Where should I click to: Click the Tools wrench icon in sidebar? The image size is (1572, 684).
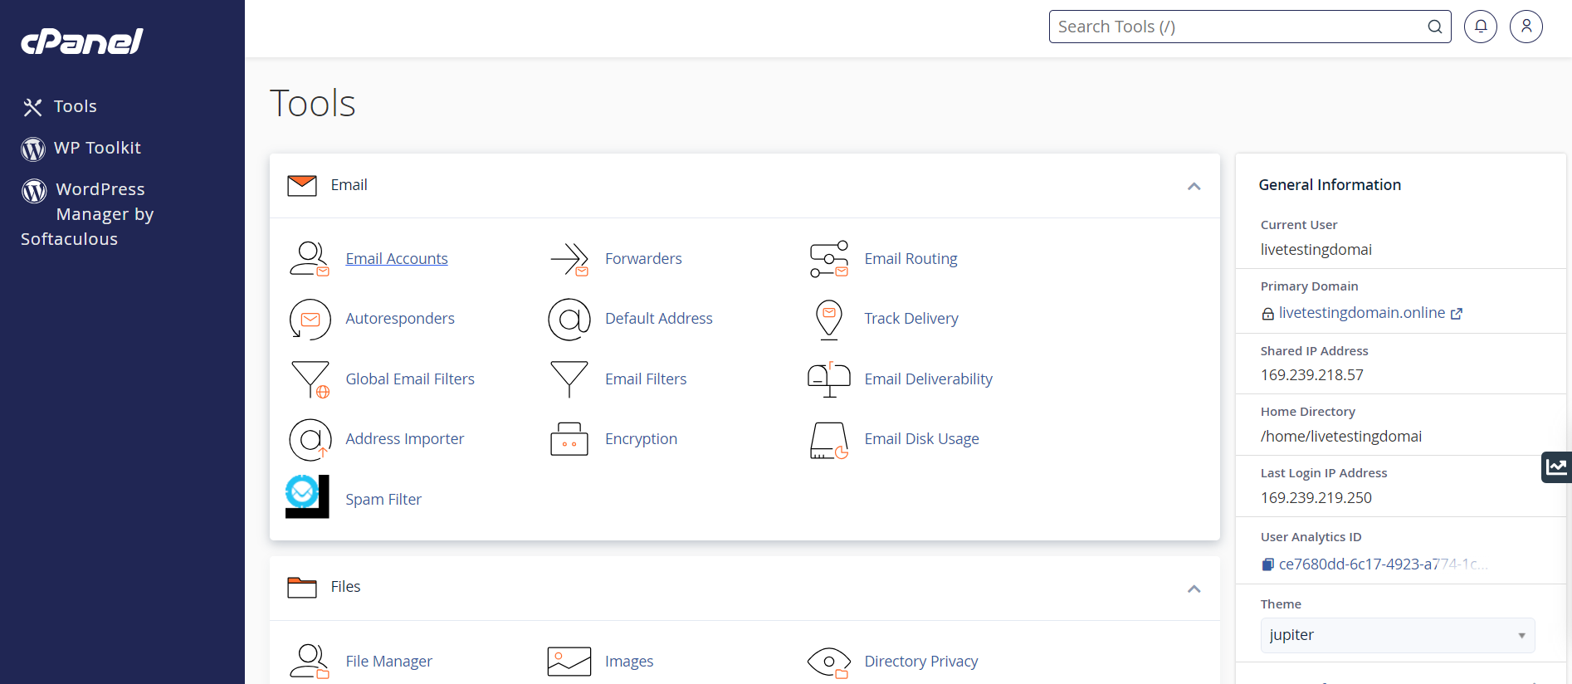[32, 107]
